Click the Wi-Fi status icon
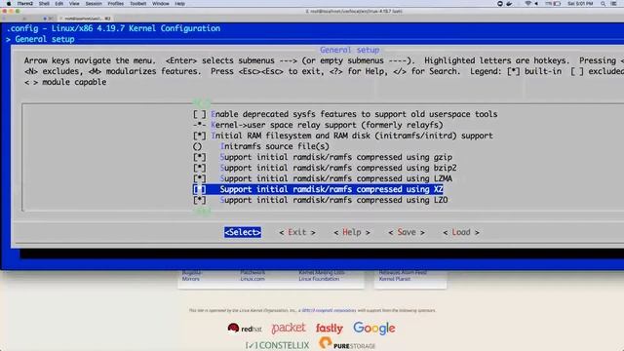 tap(527, 4)
